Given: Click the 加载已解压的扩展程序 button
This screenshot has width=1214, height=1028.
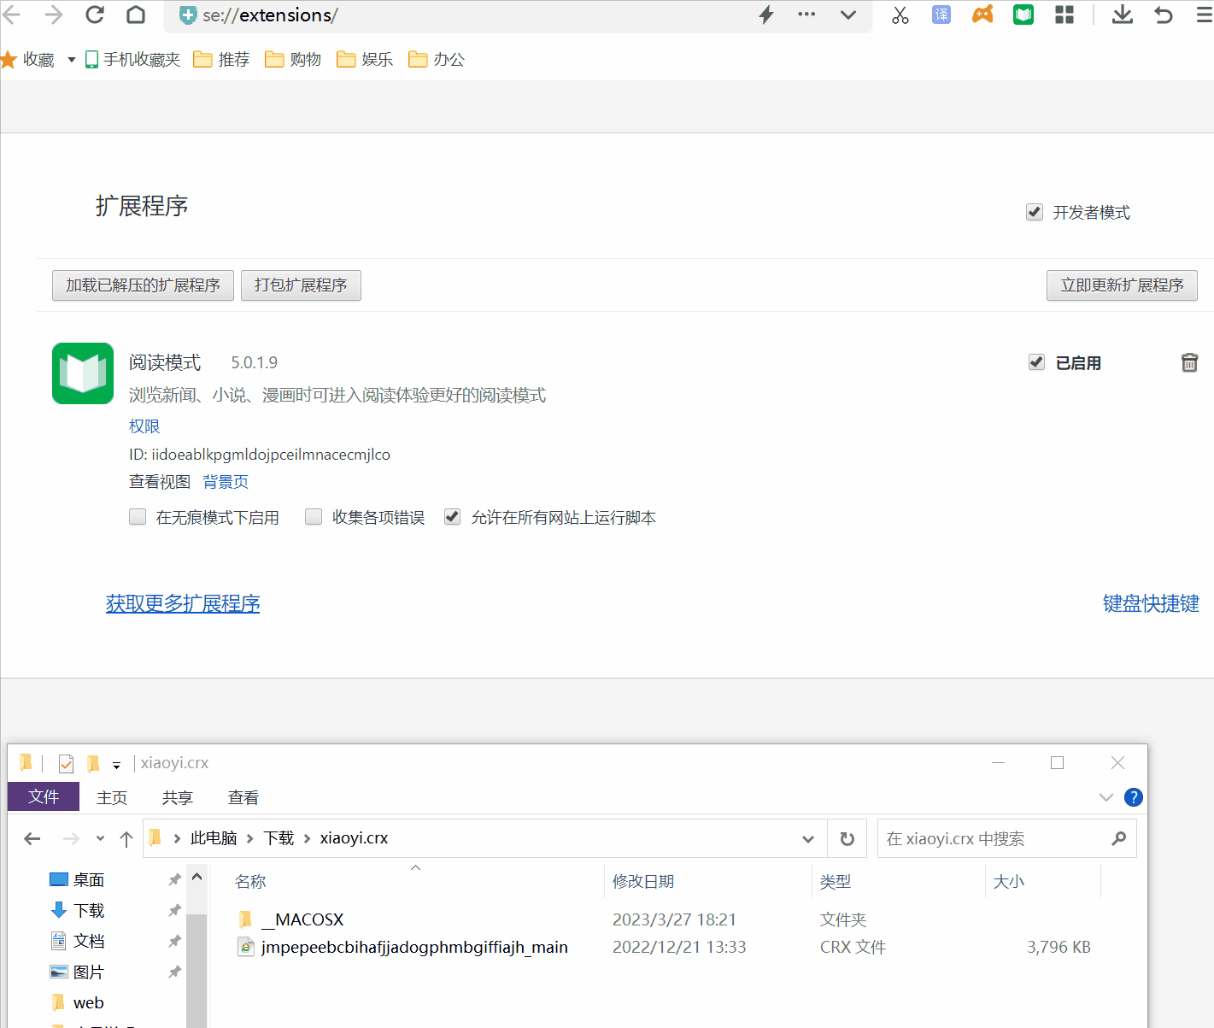Looking at the screenshot, I should click(x=143, y=285).
